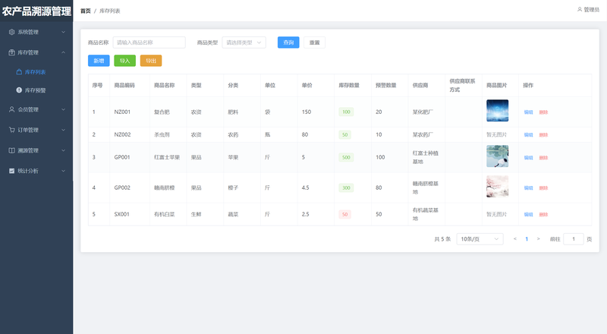Screen dimensions: 607x334
Task: Click 删除 link for 有机白菜 row
Action: pyautogui.click(x=543, y=214)
